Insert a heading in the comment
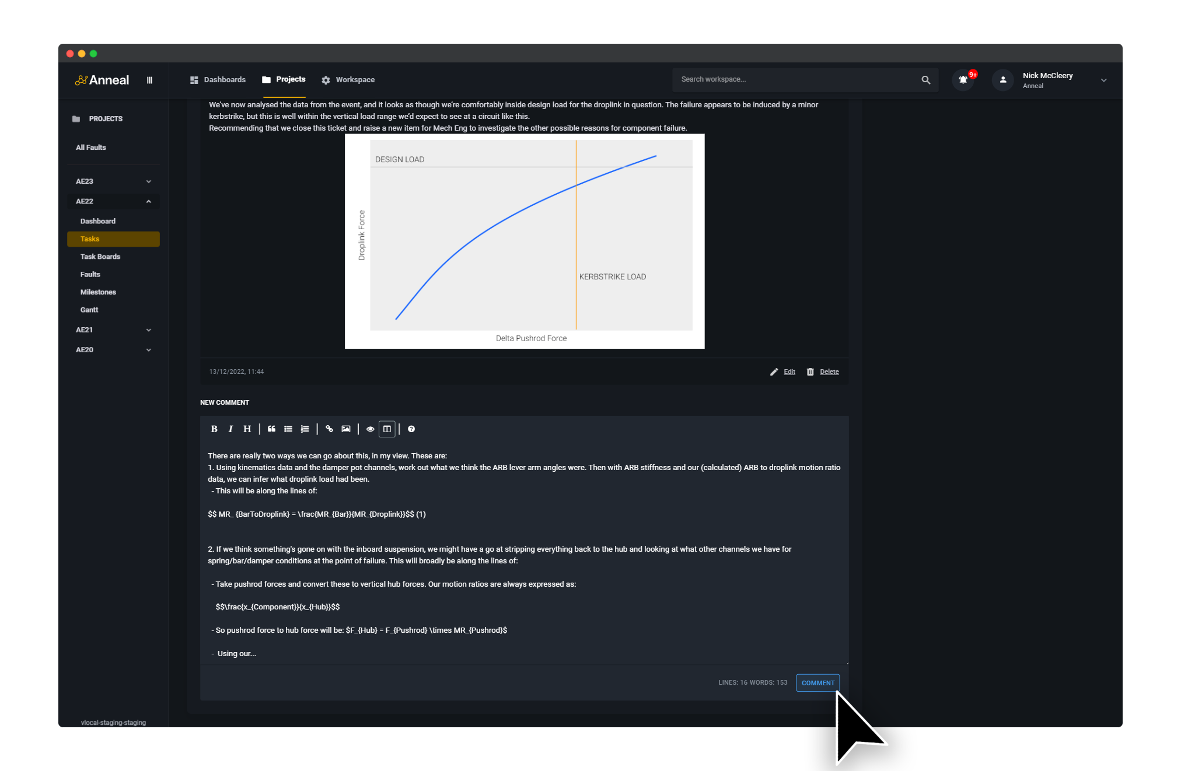The height and width of the screenshot is (771, 1181). click(247, 429)
